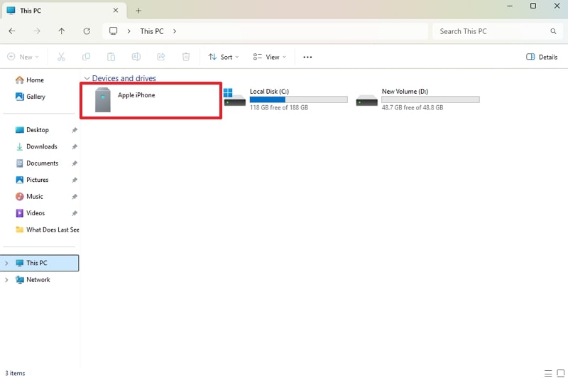The width and height of the screenshot is (568, 378).
Task: Unpin Documents using its pin icon
Action: point(75,163)
